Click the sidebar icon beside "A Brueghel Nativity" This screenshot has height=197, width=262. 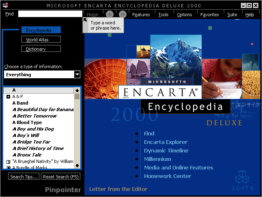(8, 162)
